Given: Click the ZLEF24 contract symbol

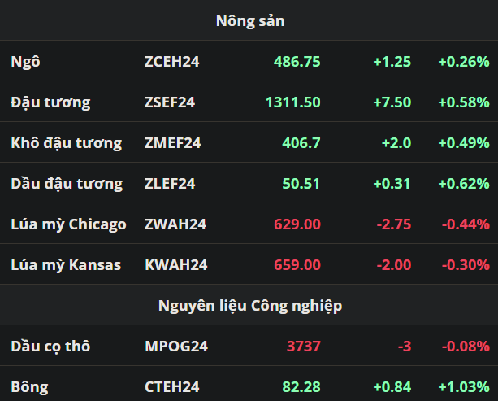Looking at the screenshot, I should [x=170, y=184].
